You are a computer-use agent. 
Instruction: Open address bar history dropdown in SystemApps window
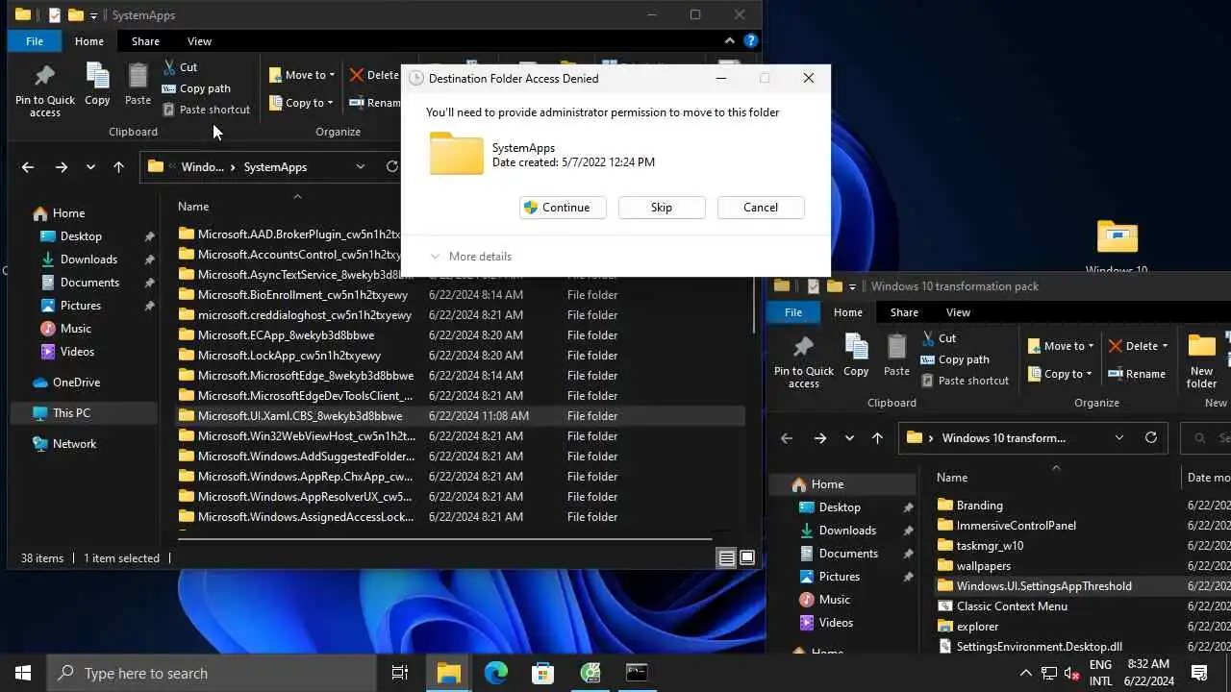[361, 166]
